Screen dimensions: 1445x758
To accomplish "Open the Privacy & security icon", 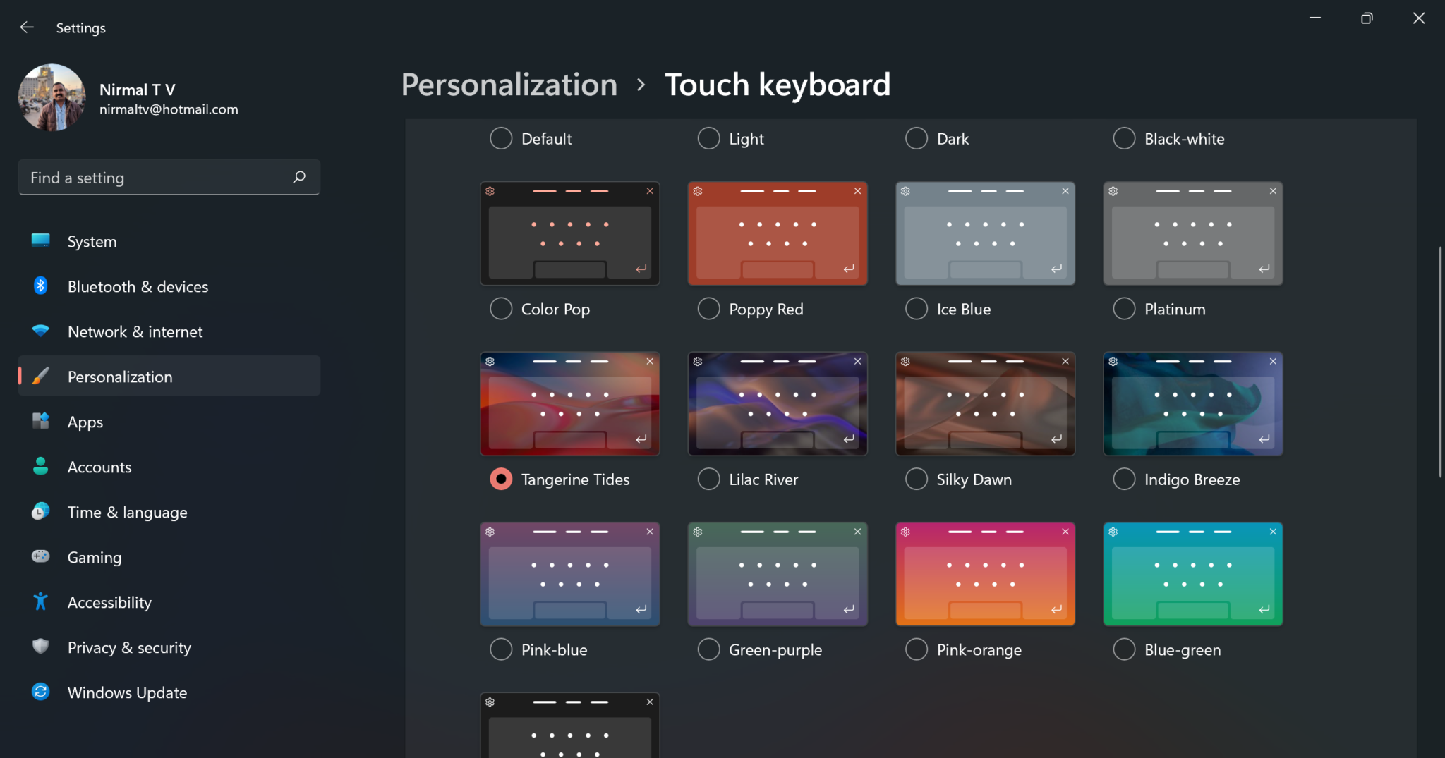I will point(40,647).
